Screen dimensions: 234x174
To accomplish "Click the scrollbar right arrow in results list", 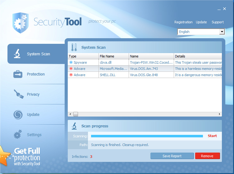I will [219, 114].
